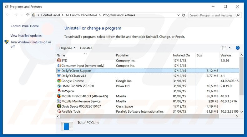
Task: Select Oasis Space 000.323010107 row
Action: (x=148, y=106)
